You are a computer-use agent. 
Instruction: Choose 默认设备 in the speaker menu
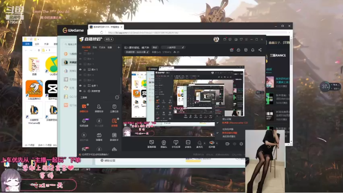point(227,119)
